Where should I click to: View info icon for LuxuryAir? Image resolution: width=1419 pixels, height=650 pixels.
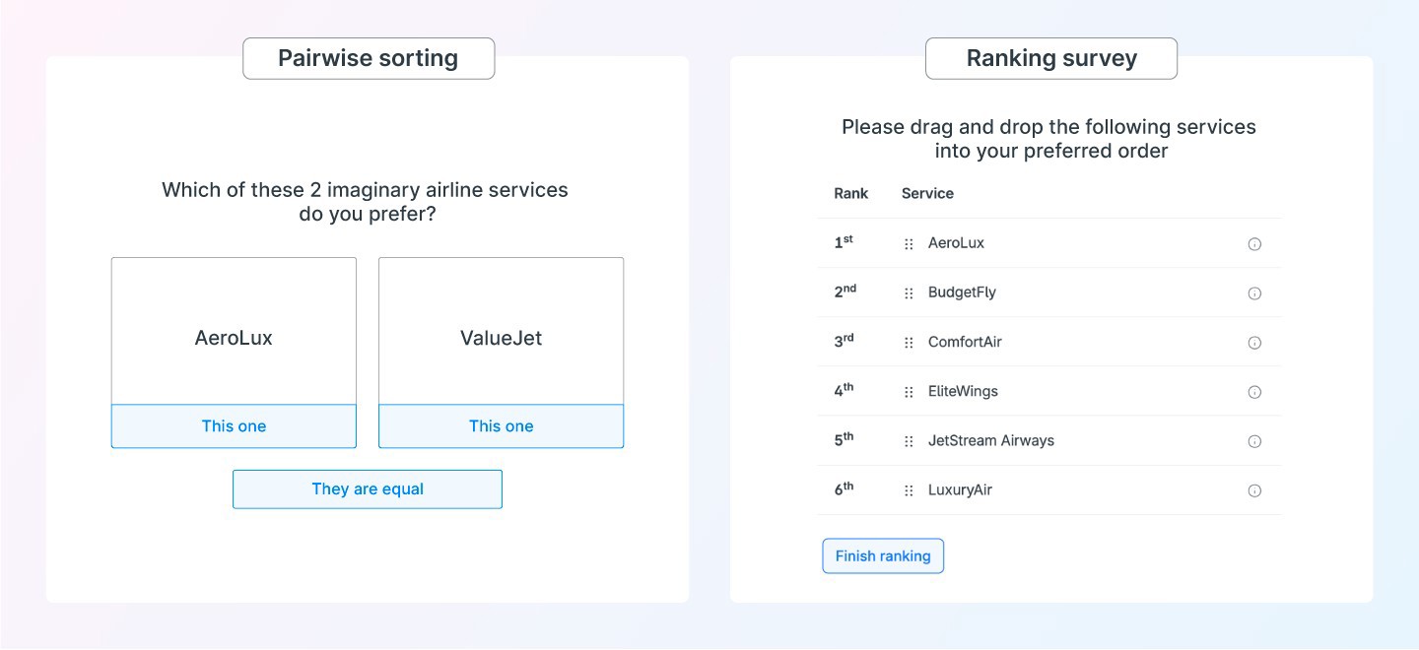pyautogui.click(x=1254, y=490)
